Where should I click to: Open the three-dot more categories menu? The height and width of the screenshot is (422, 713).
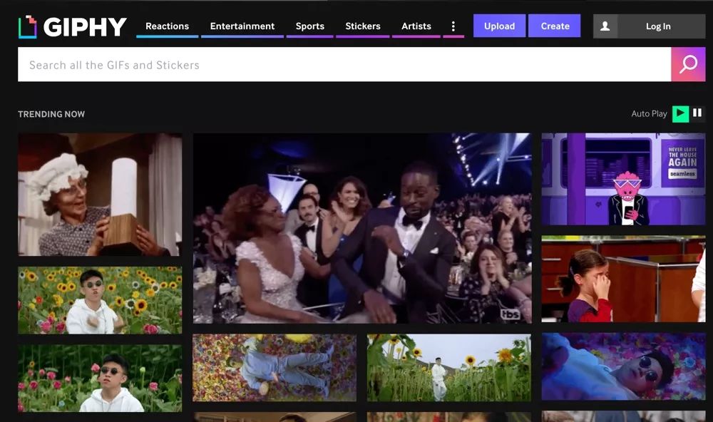tap(453, 26)
